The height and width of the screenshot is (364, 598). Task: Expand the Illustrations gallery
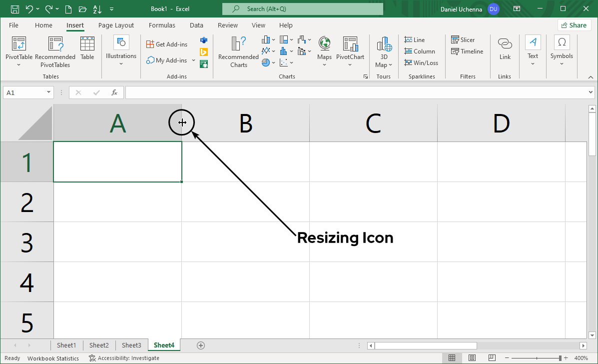point(121,50)
